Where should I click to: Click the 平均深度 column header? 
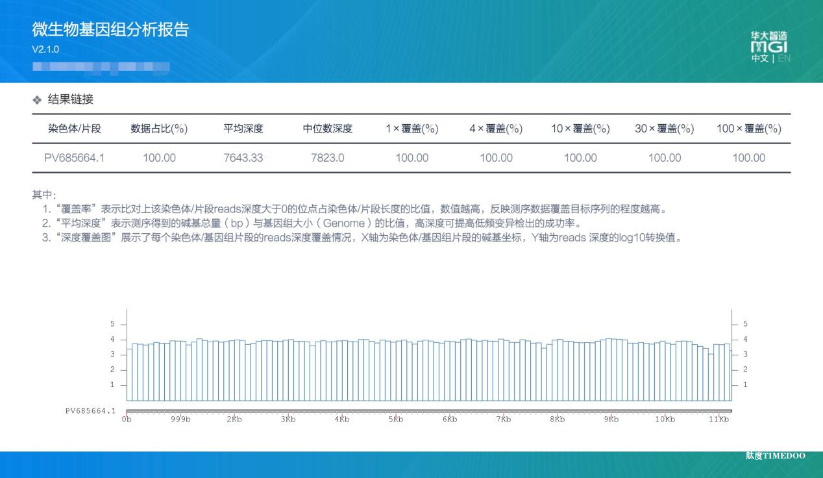(243, 129)
